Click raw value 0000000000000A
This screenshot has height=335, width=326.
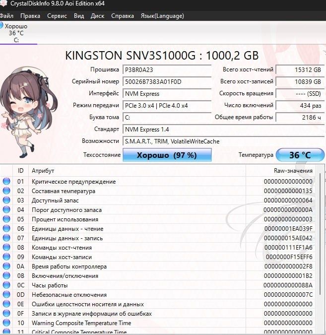pyautogui.click(x=288, y=210)
